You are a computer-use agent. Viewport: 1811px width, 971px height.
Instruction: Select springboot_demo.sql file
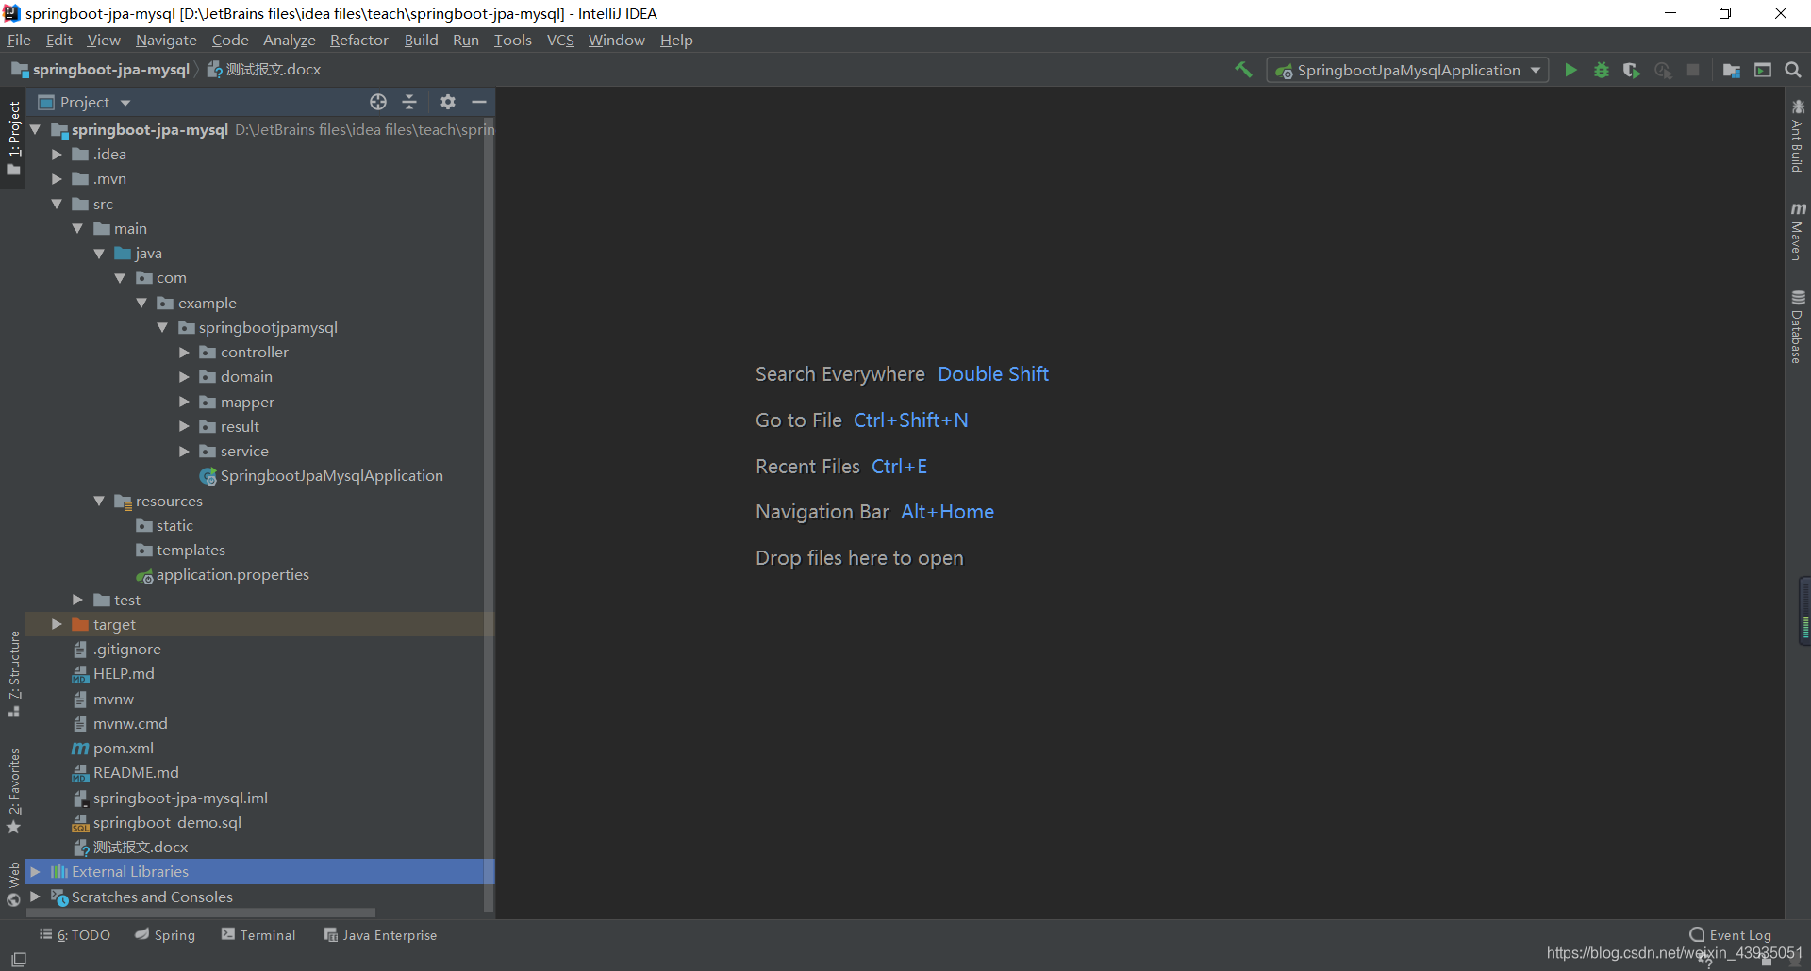coord(157,823)
